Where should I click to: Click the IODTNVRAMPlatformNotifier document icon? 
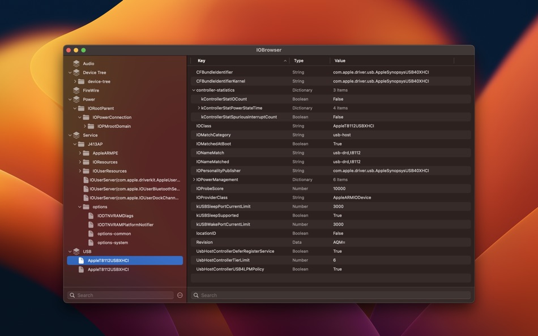coord(91,225)
